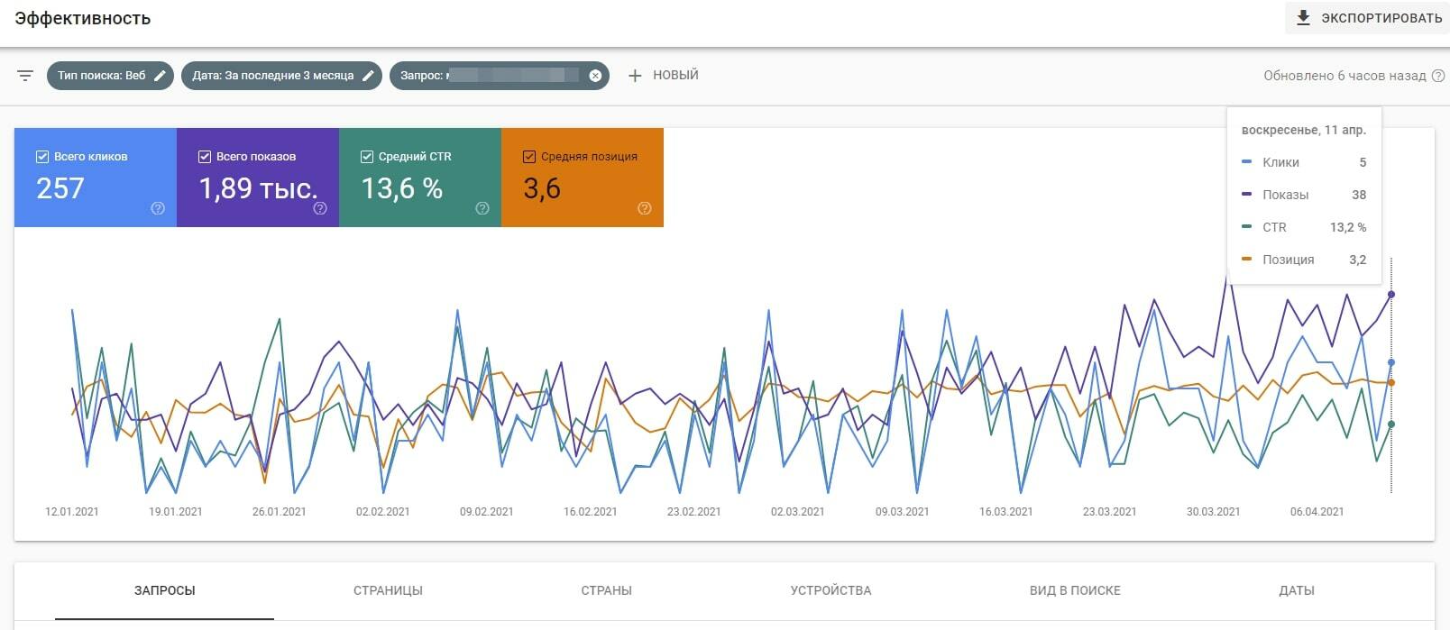Open help icon on total impressions card
Image resolution: width=1450 pixels, height=630 pixels.
[x=320, y=208]
